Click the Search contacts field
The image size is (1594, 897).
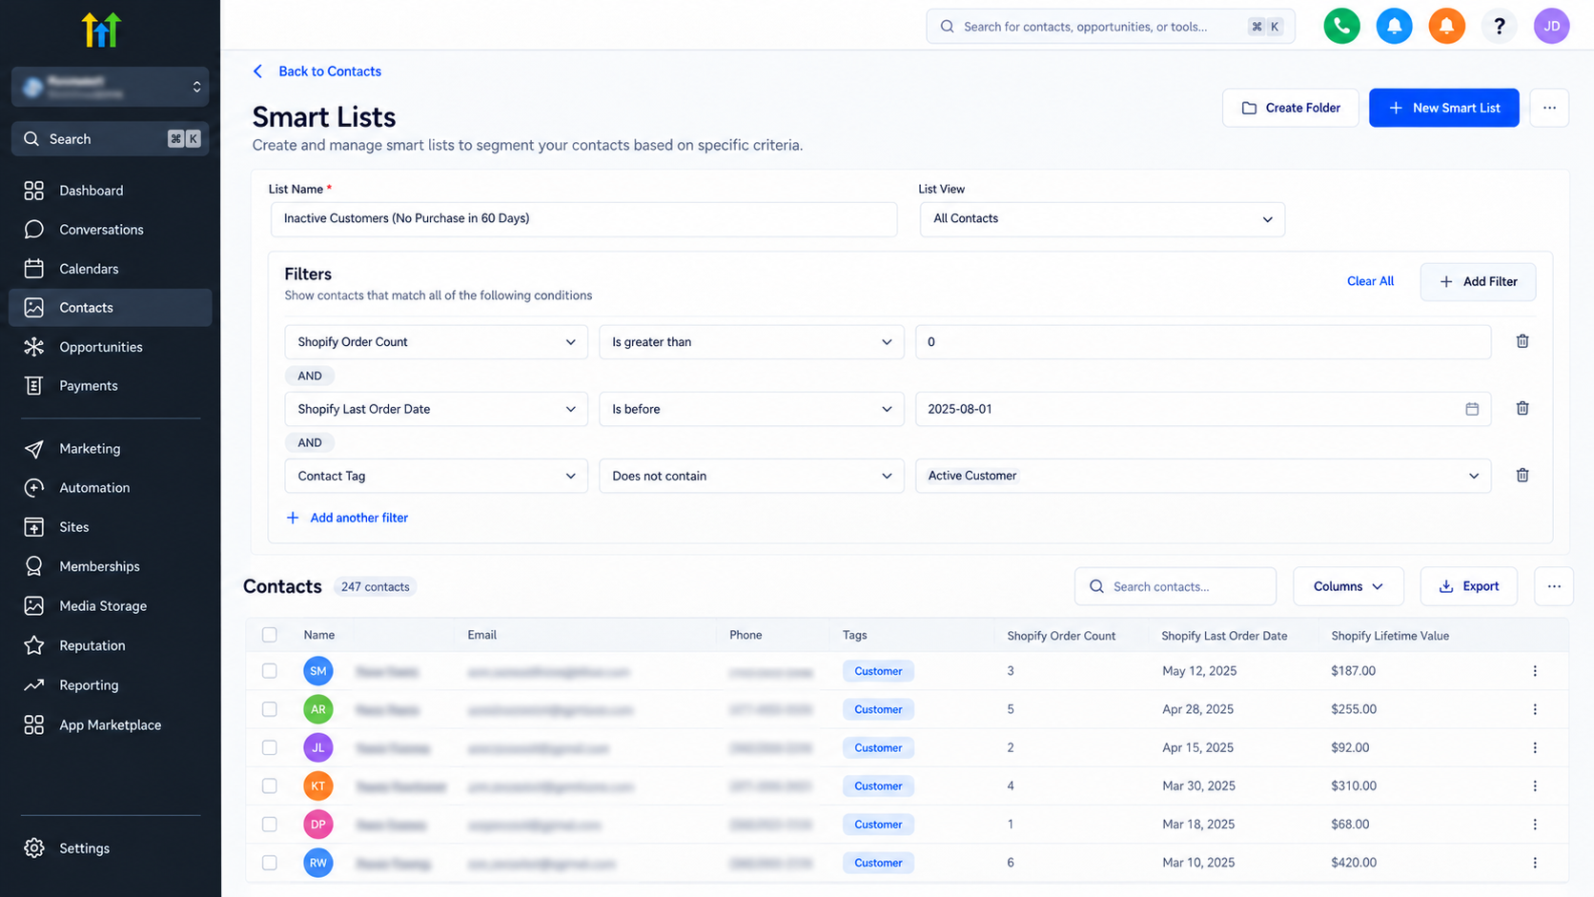1175,586
